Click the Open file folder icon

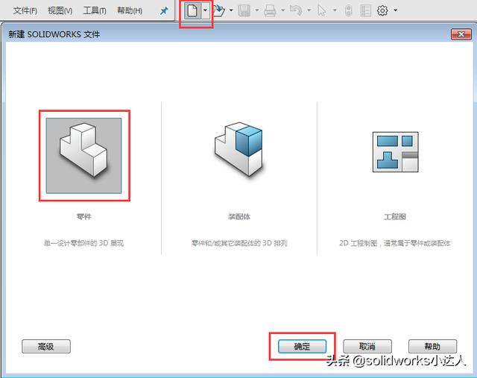click(x=218, y=10)
